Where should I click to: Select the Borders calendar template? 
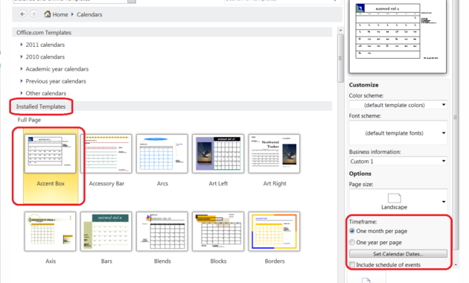coord(274,232)
